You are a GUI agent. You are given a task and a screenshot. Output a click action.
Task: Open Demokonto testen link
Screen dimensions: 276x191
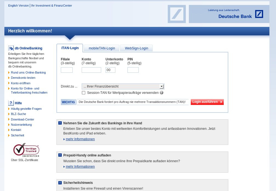point(23,78)
